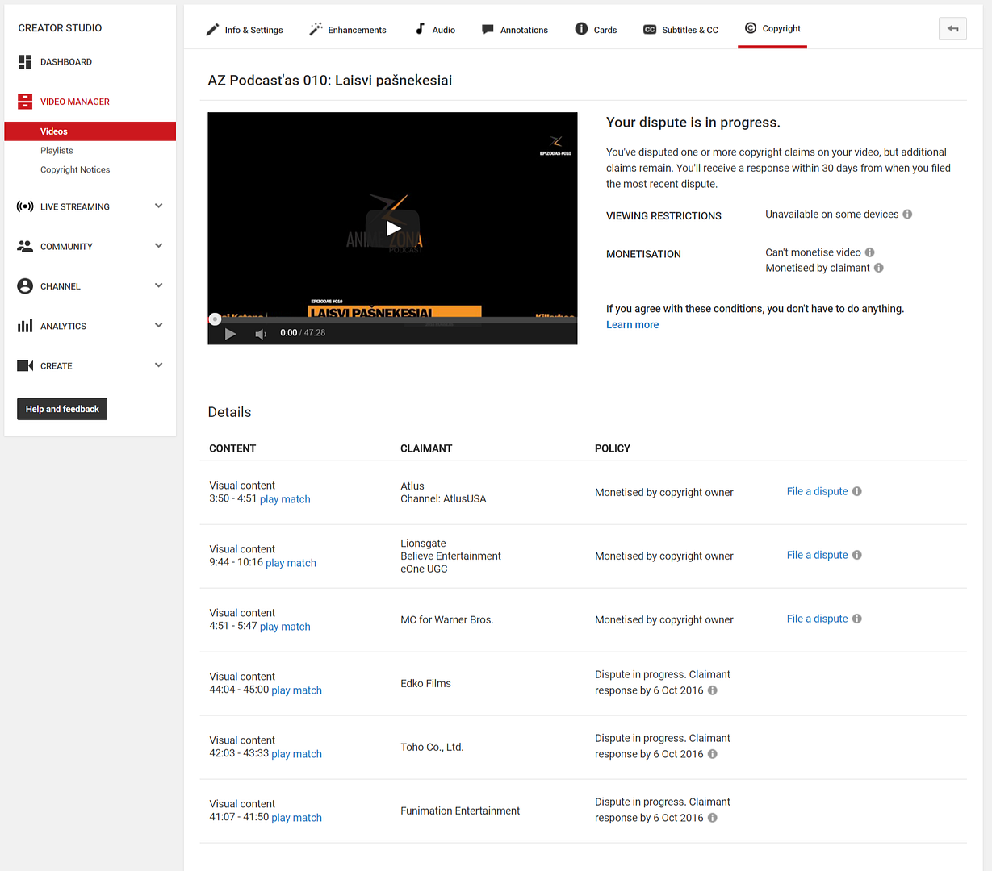Open the Audio tab
Image resolution: width=992 pixels, height=871 pixels.
[x=435, y=30]
